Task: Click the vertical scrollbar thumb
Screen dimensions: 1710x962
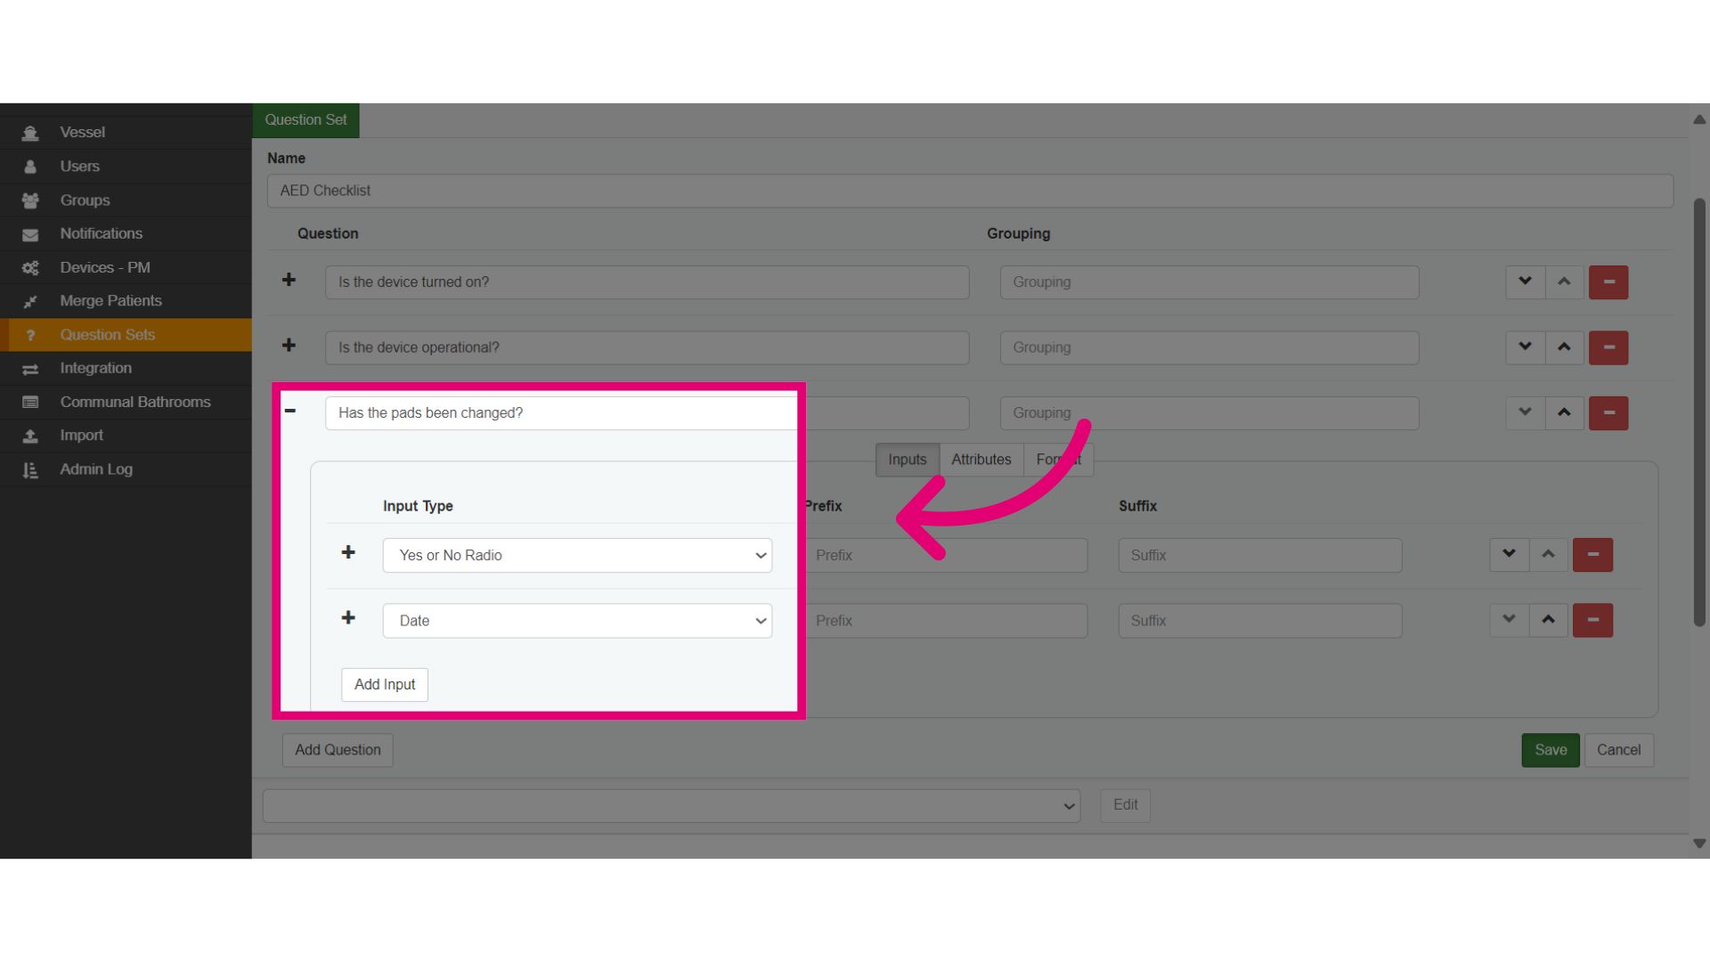Action: (1699, 412)
